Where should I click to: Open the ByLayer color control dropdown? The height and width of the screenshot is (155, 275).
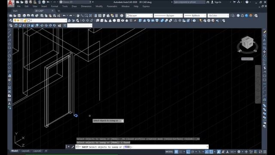[x=151, y=15]
